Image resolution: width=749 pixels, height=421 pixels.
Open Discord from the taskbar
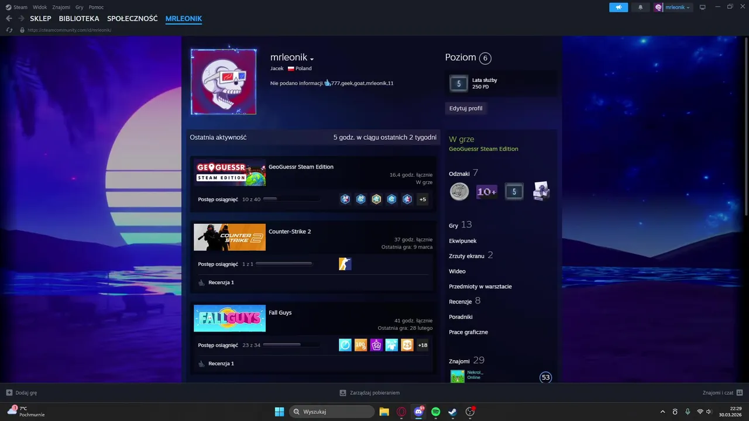pos(418,412)
